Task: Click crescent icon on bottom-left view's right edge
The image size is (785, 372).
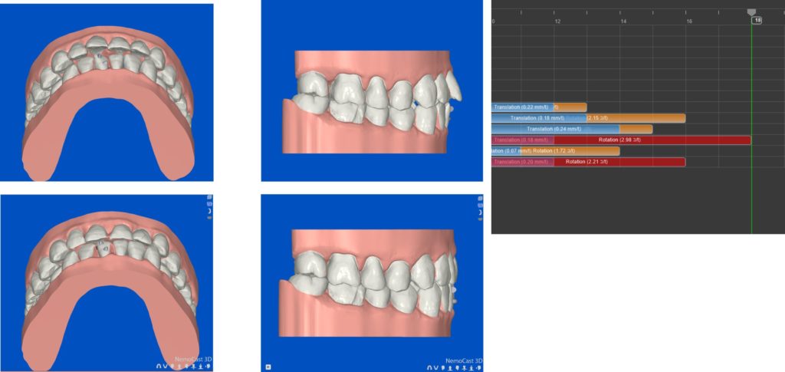Action: click(209, 211)
